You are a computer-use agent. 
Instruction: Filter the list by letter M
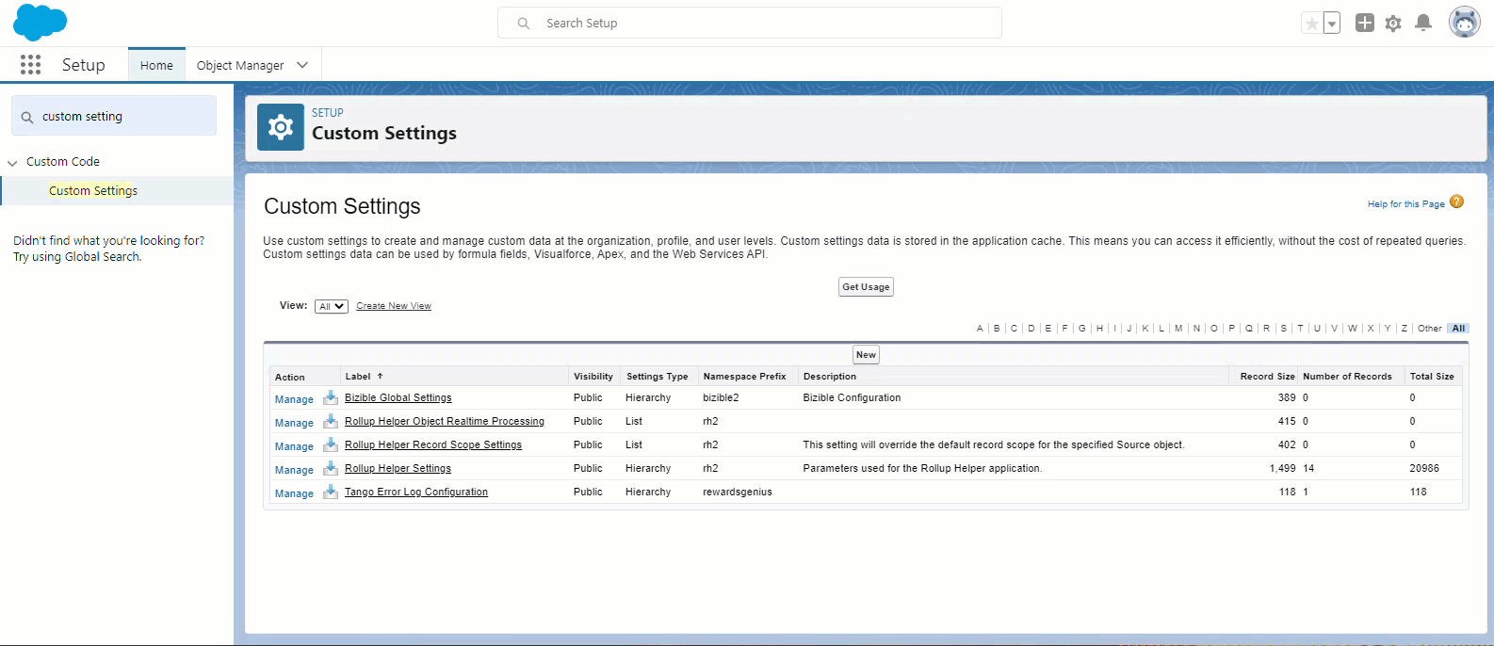pos(1178,329)
